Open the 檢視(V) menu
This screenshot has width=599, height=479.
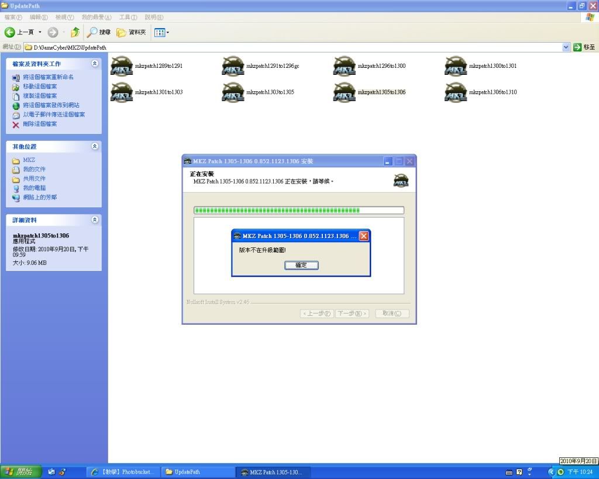click(64, 17)
